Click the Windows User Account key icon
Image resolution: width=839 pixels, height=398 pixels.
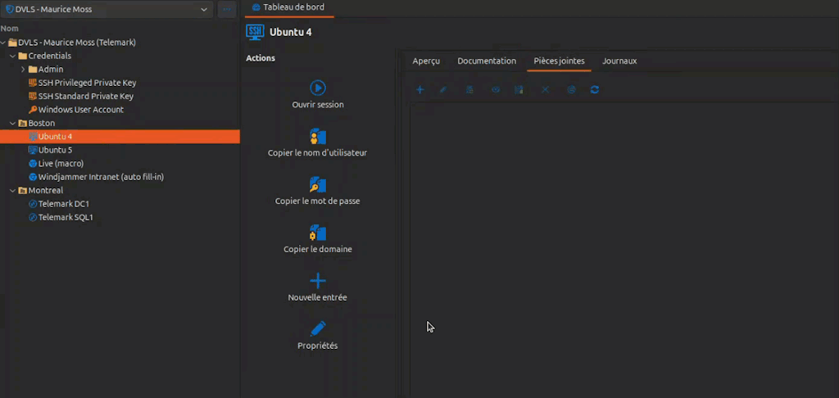tap(33, 110)
